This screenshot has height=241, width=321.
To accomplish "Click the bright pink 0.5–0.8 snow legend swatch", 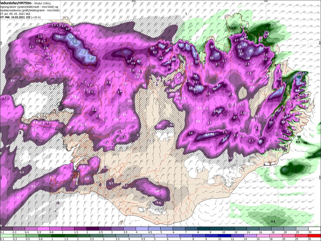I will click(43, 228).
